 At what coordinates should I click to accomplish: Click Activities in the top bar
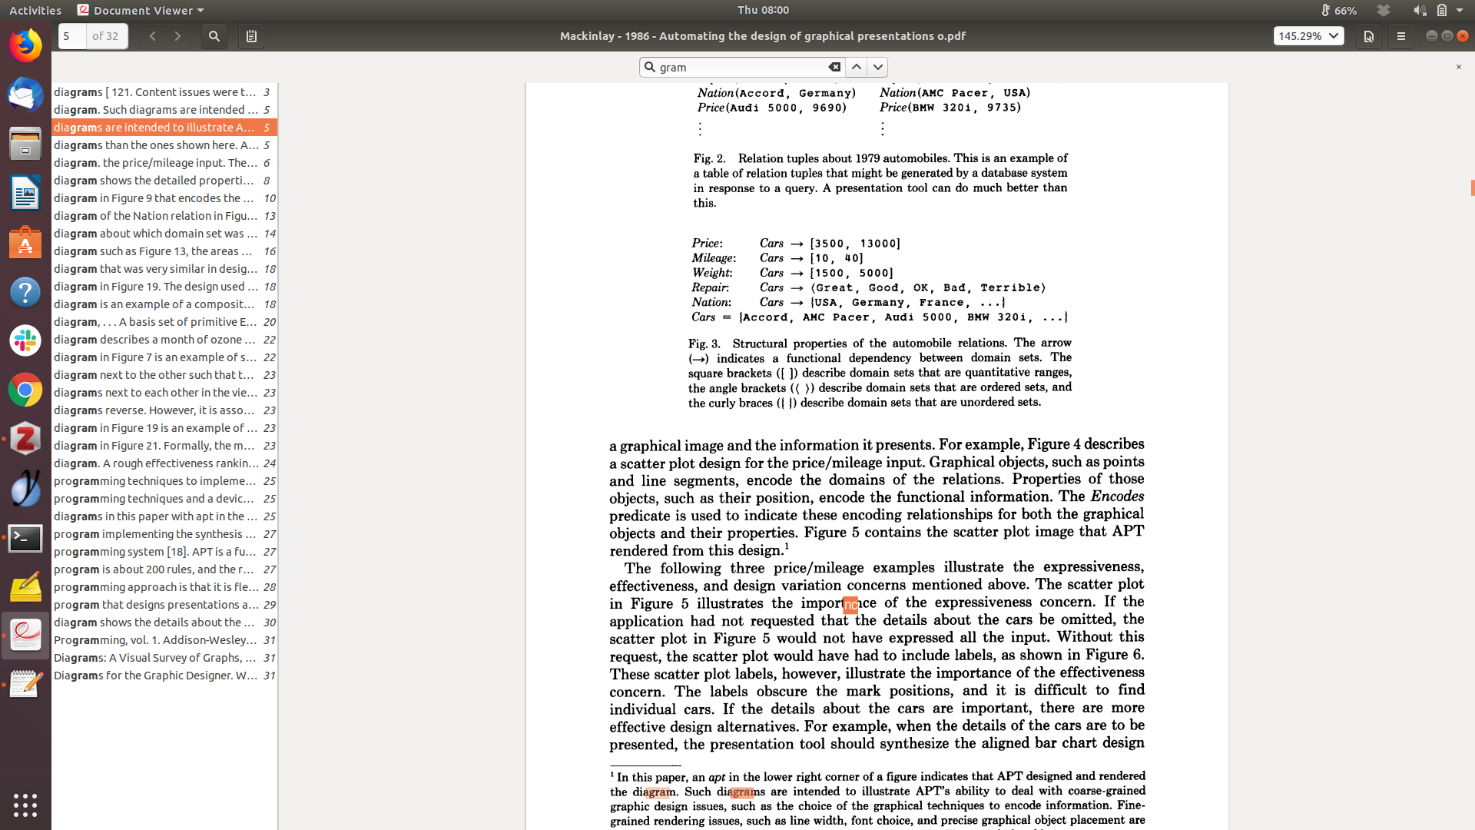[x=35, y=10]
